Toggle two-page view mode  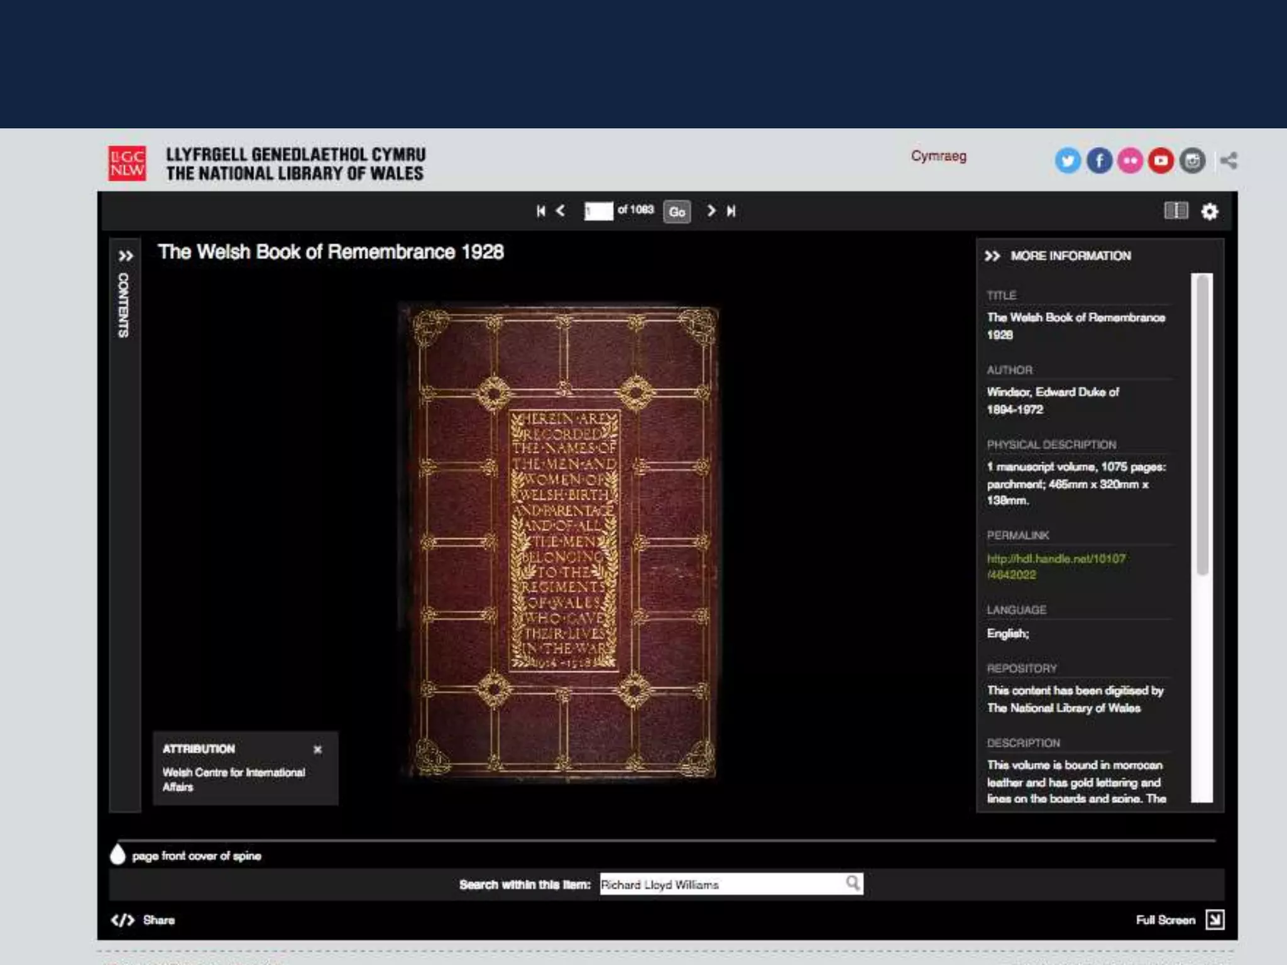click(x=1176, y=211)
